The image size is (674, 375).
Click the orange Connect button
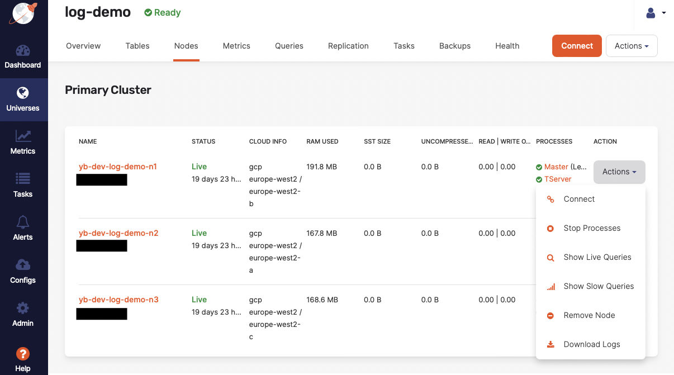point(577,46)
